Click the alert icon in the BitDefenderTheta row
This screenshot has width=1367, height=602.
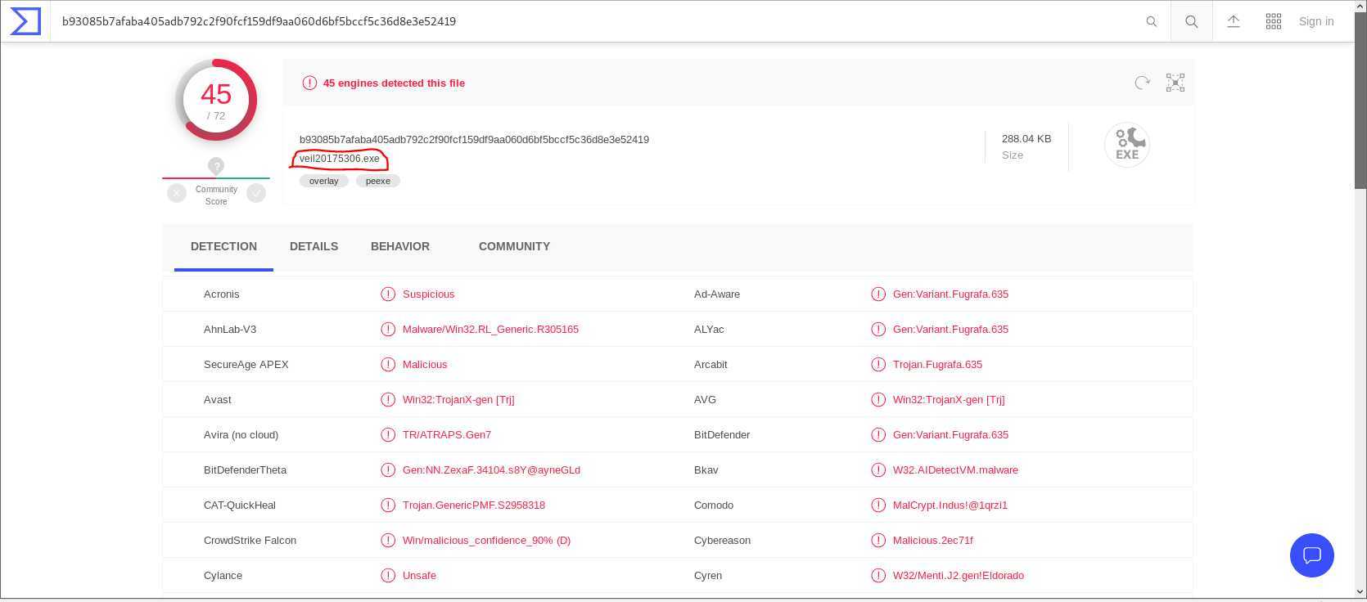pos(388,470)
